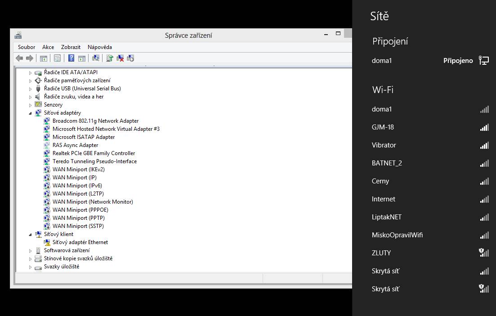Screen dimensions: 496x316
Task: Select Microsoft ISATAP Adapter
Action: 84,137
